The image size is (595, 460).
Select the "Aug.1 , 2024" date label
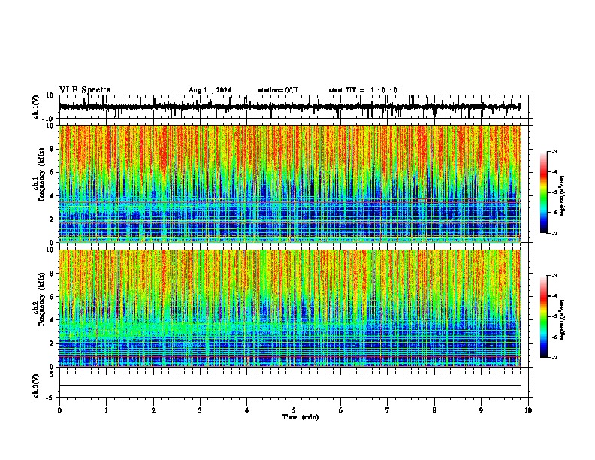click(x=210, y=90)
